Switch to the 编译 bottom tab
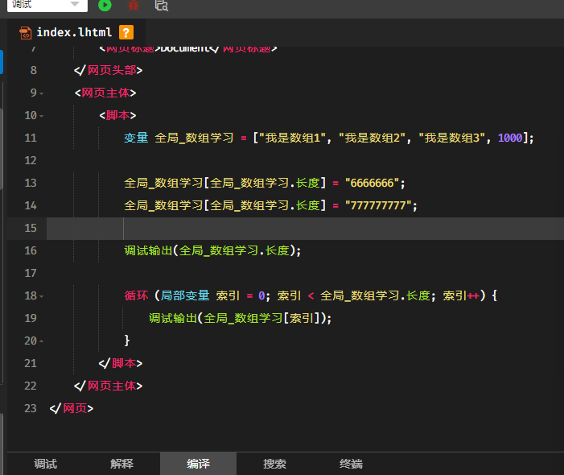564x475 pixels. tap(198, 464)
